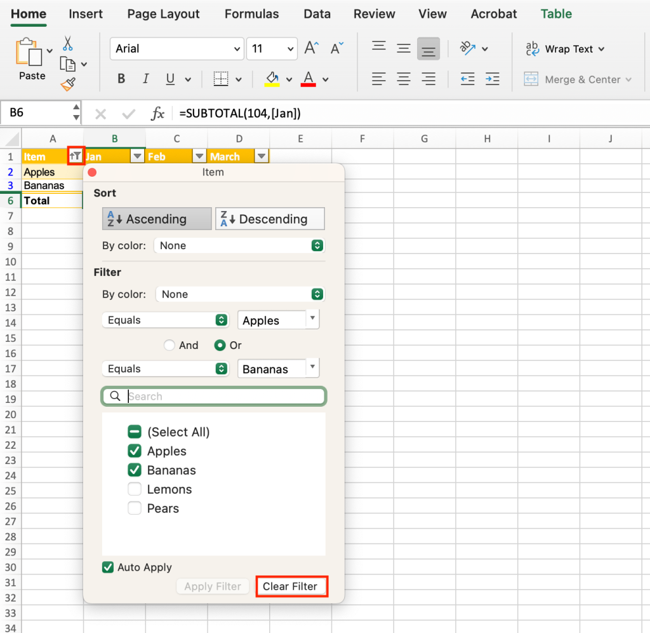Click the confirm checkmark in formula bar
Screen dimensions: 650x633
128,114
